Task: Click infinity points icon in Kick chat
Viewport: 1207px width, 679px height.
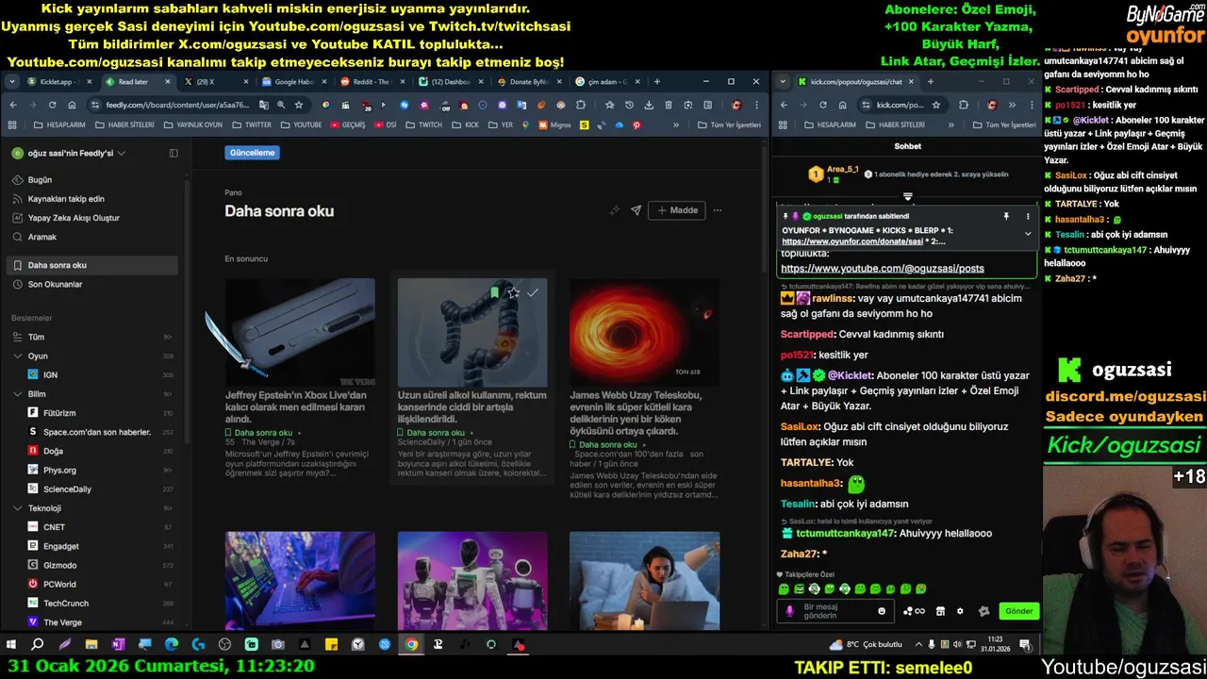Action: click(915, 611)
